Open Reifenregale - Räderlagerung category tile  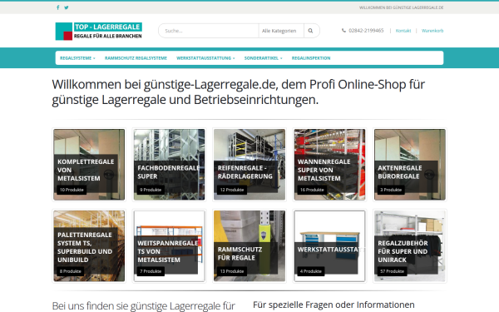pyautogui.click(x=249, y=165)
